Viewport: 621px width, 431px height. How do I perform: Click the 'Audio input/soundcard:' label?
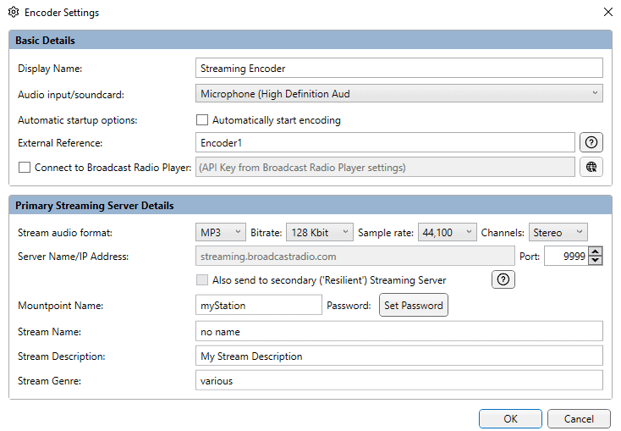click(x=71, y=95)
